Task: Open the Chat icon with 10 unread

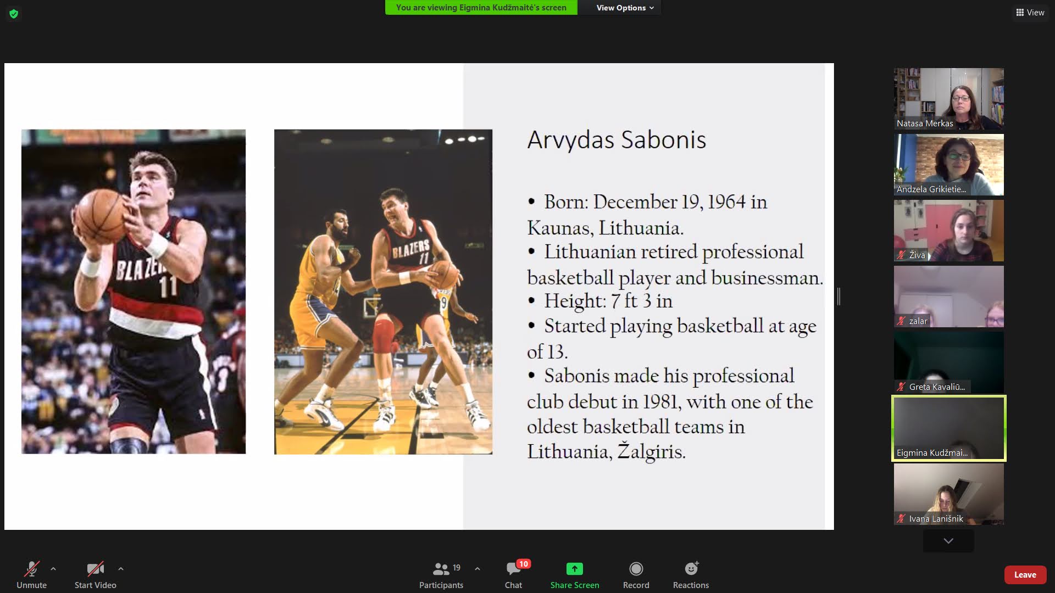Action: click(513, 569)
